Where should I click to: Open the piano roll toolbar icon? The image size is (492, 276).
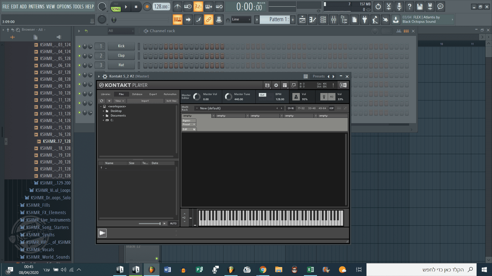tap(313, 20)
